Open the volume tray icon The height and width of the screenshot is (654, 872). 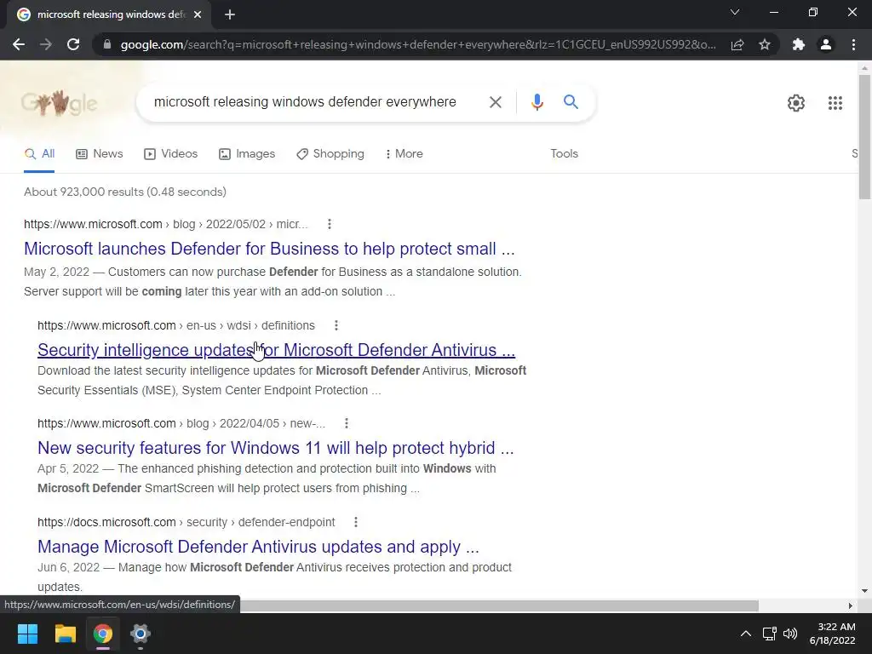pos(789,634)
